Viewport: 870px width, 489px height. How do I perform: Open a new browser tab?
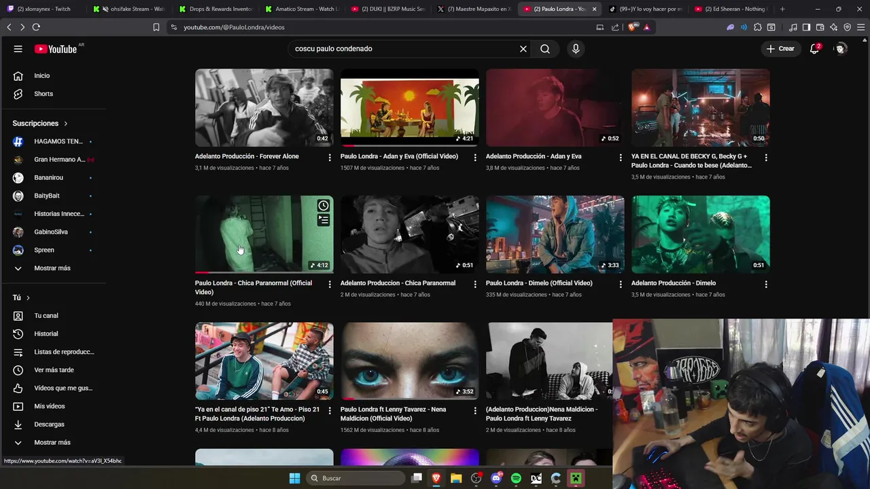pos(782,9)
